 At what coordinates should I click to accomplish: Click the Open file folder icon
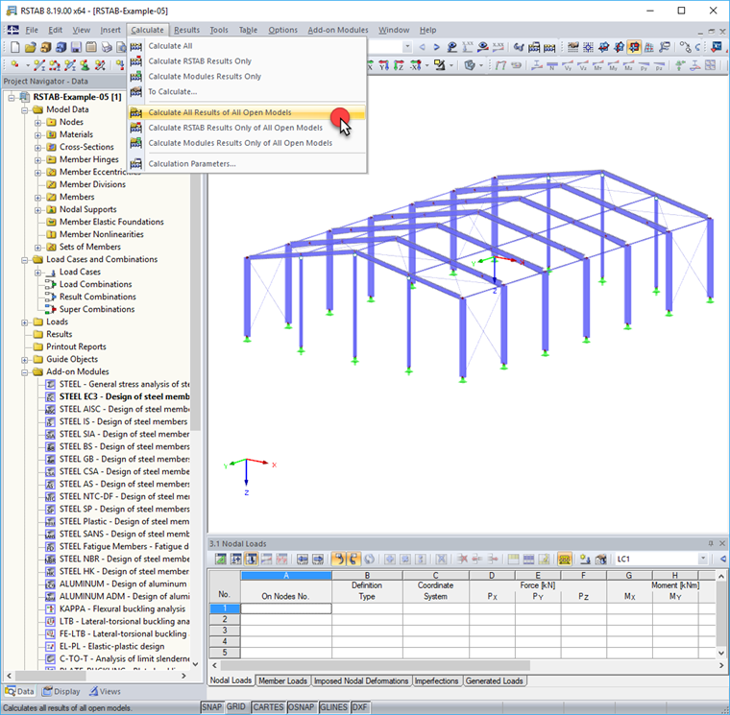(31, 47)
